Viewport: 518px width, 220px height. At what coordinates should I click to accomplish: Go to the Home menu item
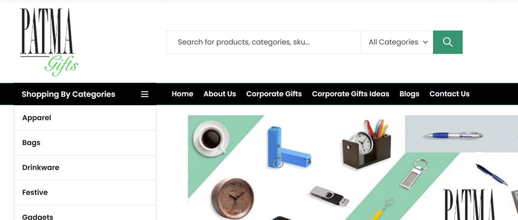pyautogui.click(x=182, y=94)
